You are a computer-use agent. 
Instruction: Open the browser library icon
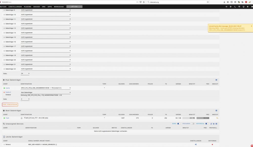pyautogui.click(x=228, y=2)
